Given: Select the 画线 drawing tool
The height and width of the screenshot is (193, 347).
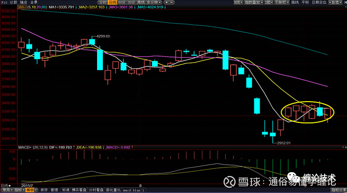Looking at the screenshot, I should pyautogui.click(x=295, y=2).
